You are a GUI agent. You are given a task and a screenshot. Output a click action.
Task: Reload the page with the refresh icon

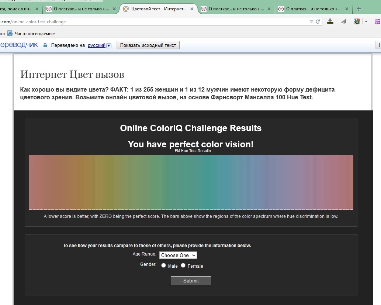(318, 22)
